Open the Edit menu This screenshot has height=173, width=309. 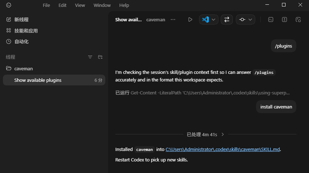pyautogui.click(x=62, y=5)
